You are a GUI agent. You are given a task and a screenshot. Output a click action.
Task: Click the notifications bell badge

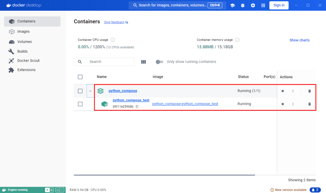click(314, 190)
